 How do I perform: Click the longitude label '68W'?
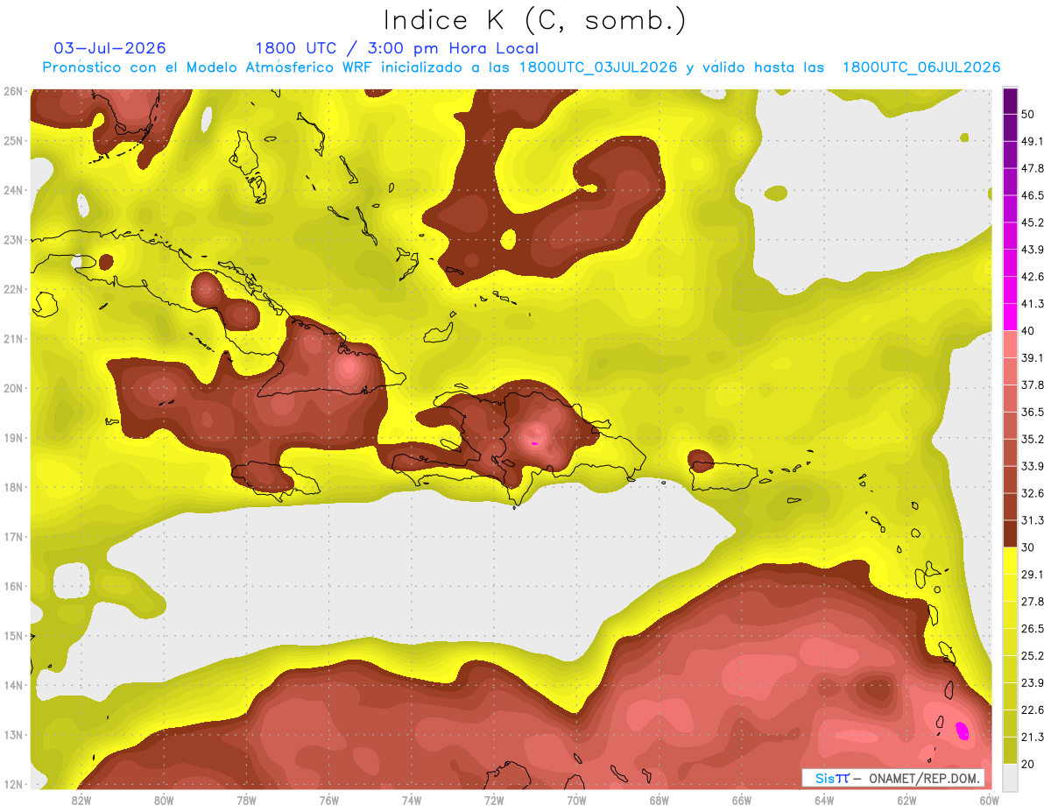[x=660, y=800]
